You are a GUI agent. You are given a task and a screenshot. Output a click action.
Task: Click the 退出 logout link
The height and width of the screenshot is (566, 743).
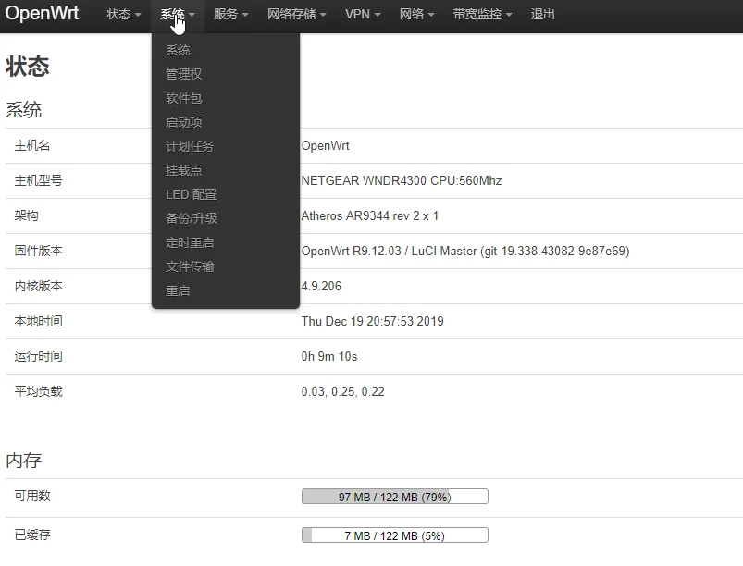(542, 14)
